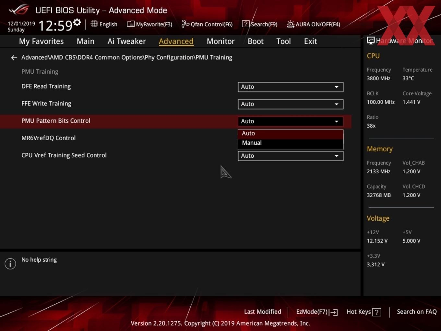Click the 12:59 clock time

(x=55, y=26)
